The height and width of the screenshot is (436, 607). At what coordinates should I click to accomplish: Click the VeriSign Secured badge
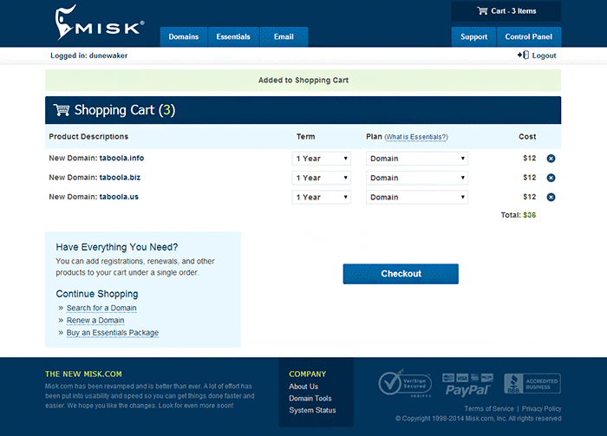point(405,383)
